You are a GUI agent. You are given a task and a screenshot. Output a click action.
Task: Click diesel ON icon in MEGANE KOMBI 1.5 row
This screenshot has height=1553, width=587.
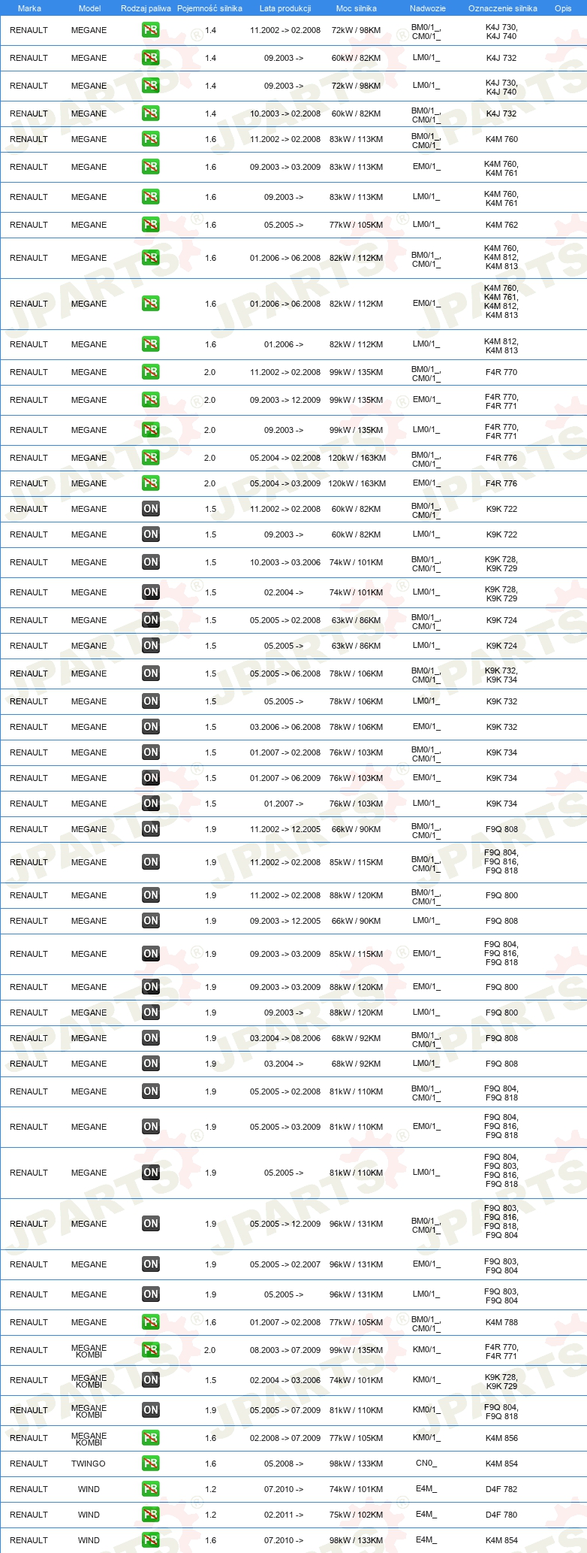click(150, 1380)
